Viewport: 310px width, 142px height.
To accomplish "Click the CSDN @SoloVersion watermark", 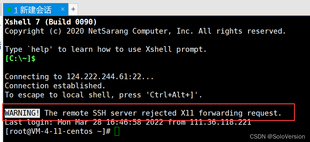I will pos(277,136).
